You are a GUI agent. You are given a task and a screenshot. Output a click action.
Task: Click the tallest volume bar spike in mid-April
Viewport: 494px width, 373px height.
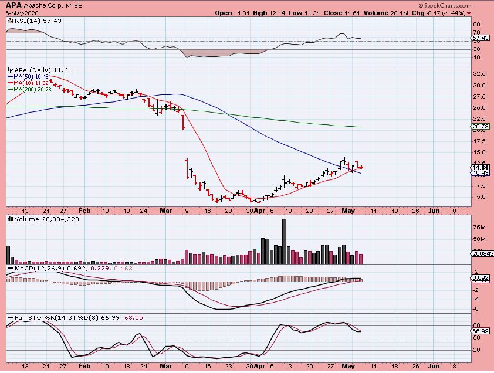click(284, 241)
